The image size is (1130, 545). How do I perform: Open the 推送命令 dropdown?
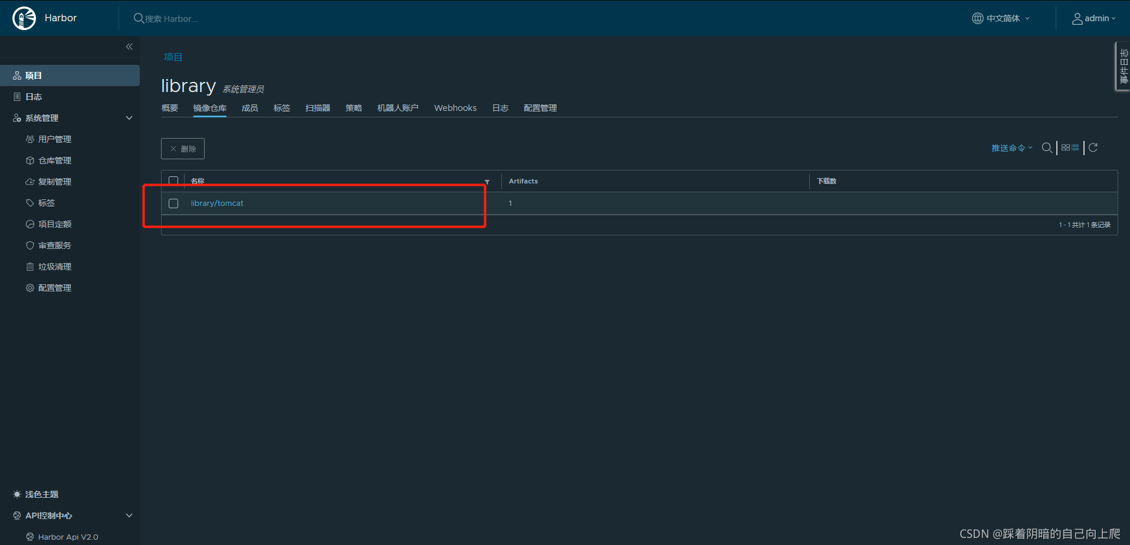[1012, 148]
